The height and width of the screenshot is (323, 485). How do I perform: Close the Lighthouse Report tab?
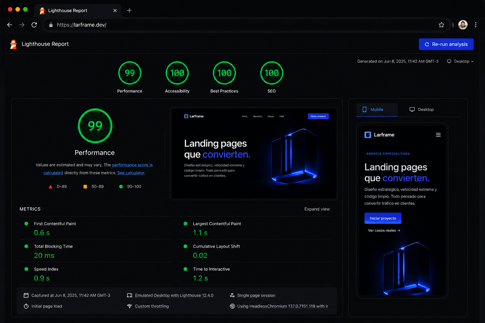point(115,10)
